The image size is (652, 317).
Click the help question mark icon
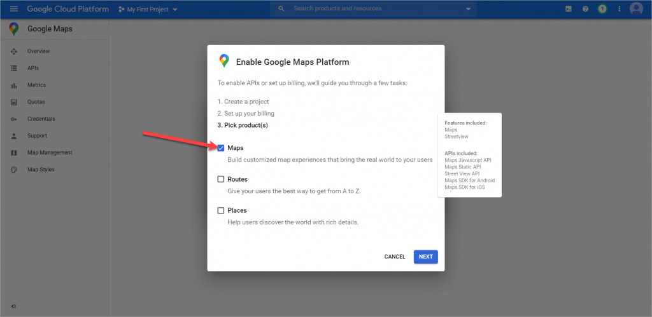point(585,9)
